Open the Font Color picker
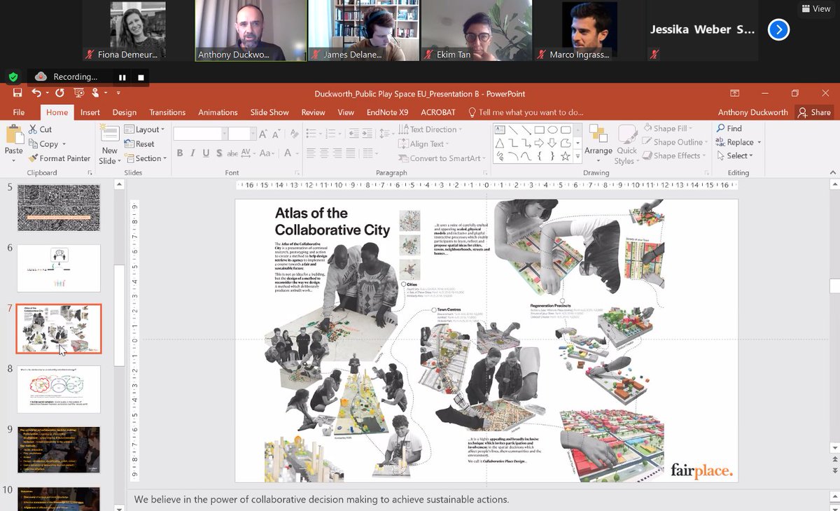Viewport: 840px width, 511px height. [x=290, y=153]
